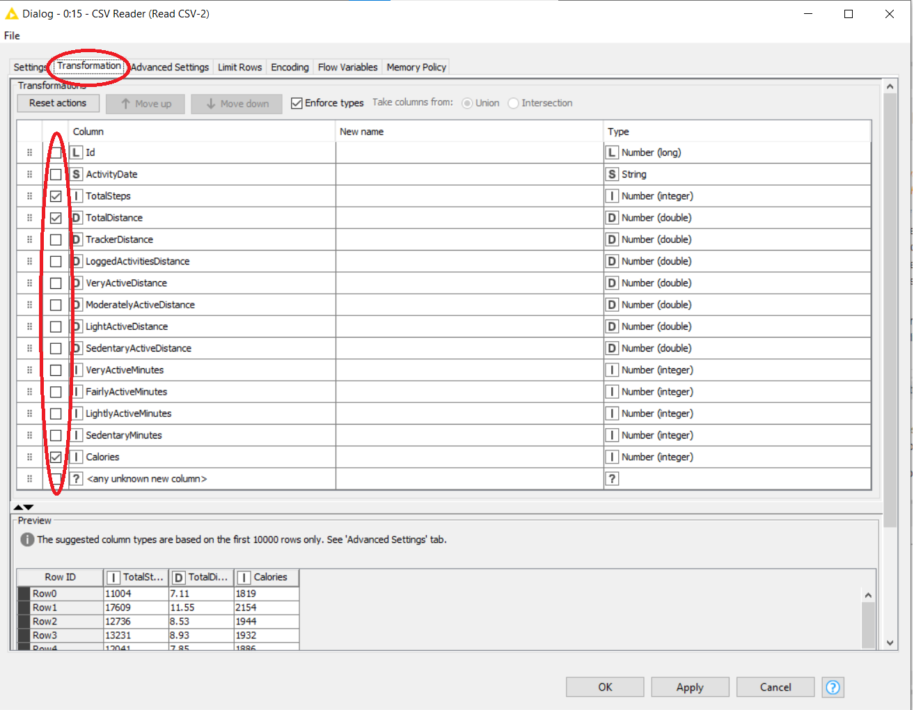Open the File menu
914x710 pixels.
point(11,35)
